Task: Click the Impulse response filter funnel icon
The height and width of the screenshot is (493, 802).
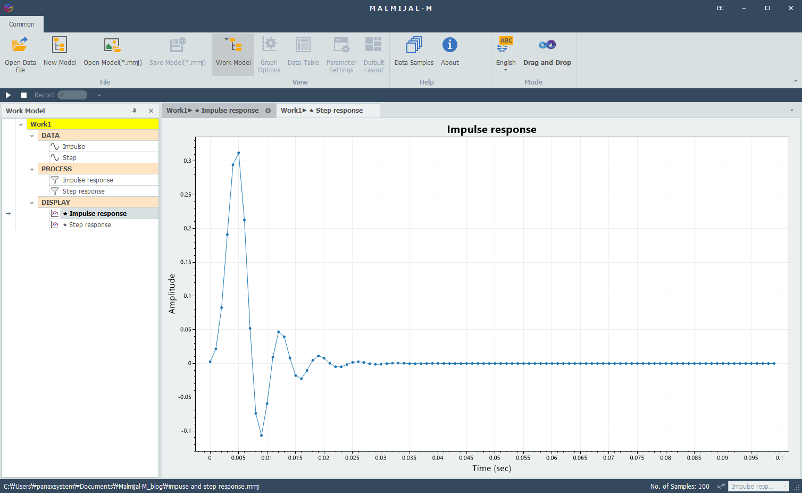Action: [55, 180]
